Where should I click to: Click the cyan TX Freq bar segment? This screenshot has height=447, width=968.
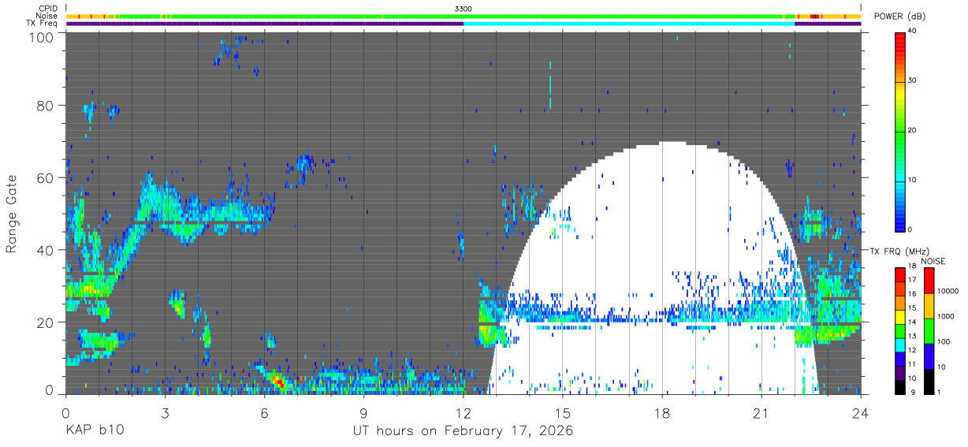click(629, 24)
